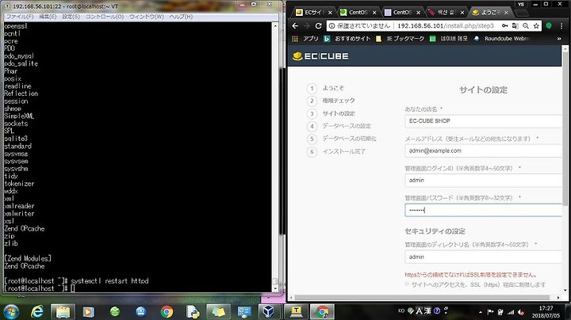Close the first CentOS tab
The width and height of the screenshot is (571, 320).
374,13
